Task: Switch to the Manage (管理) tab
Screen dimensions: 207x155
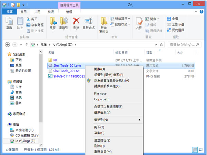Action: click(69, 12)
